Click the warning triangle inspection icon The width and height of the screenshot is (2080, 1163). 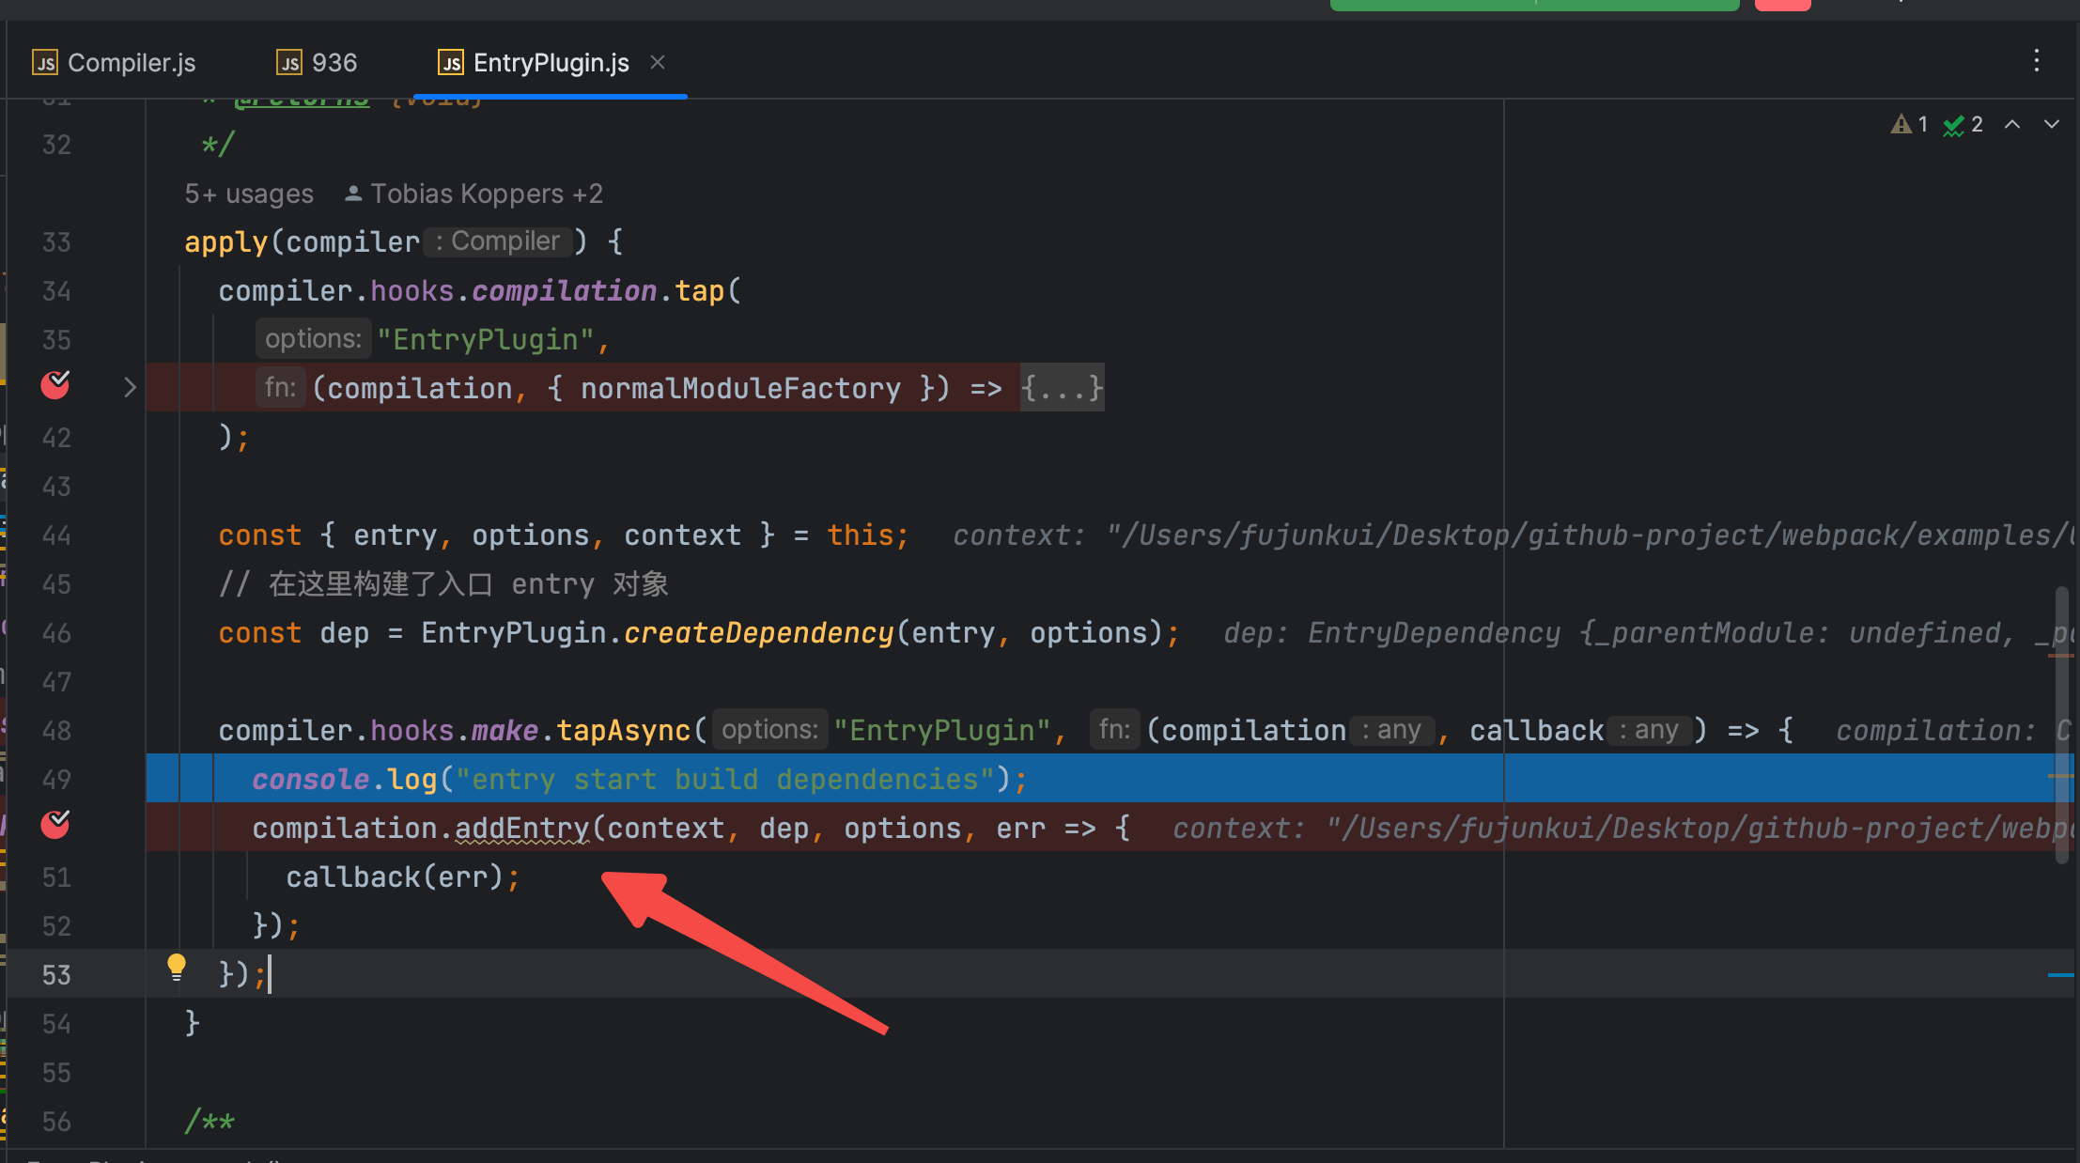(x=1901, y=125)
